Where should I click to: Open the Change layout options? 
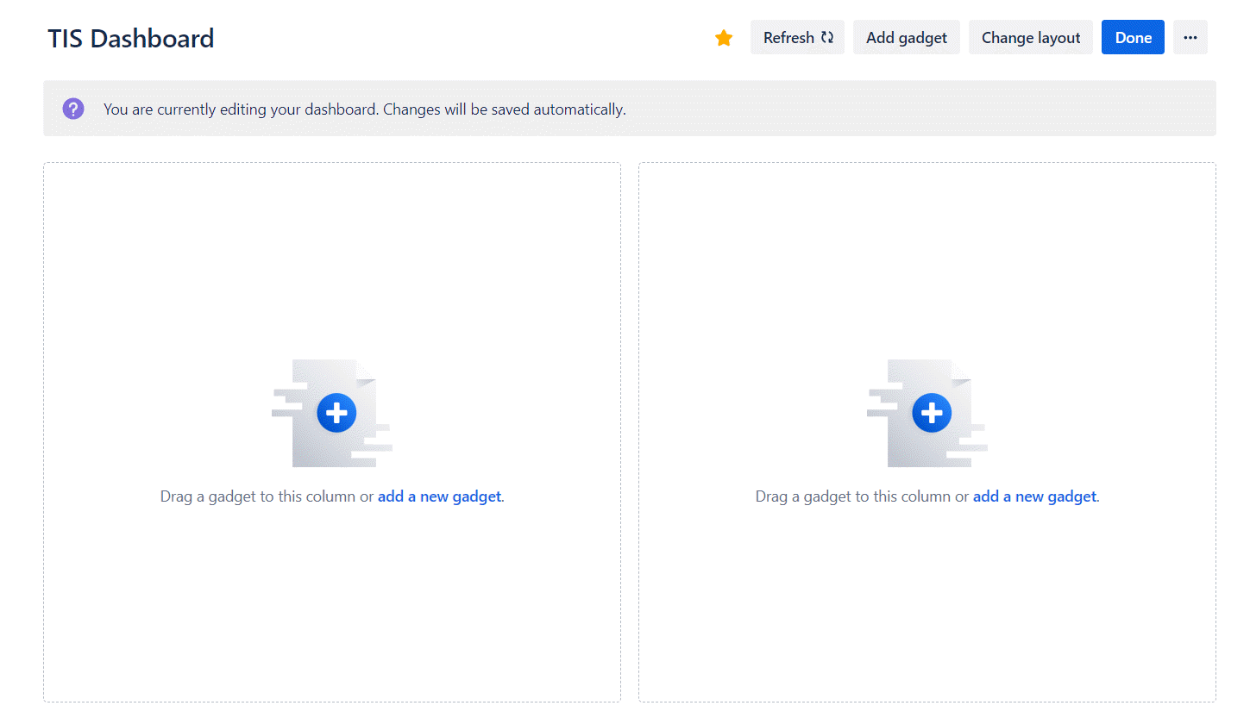[x=1030, y=38]
